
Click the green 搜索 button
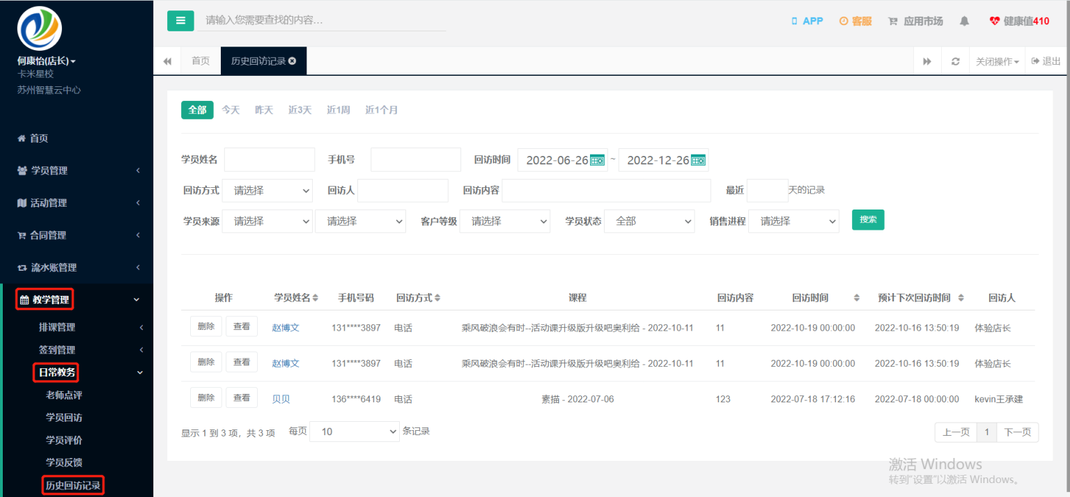868,219
